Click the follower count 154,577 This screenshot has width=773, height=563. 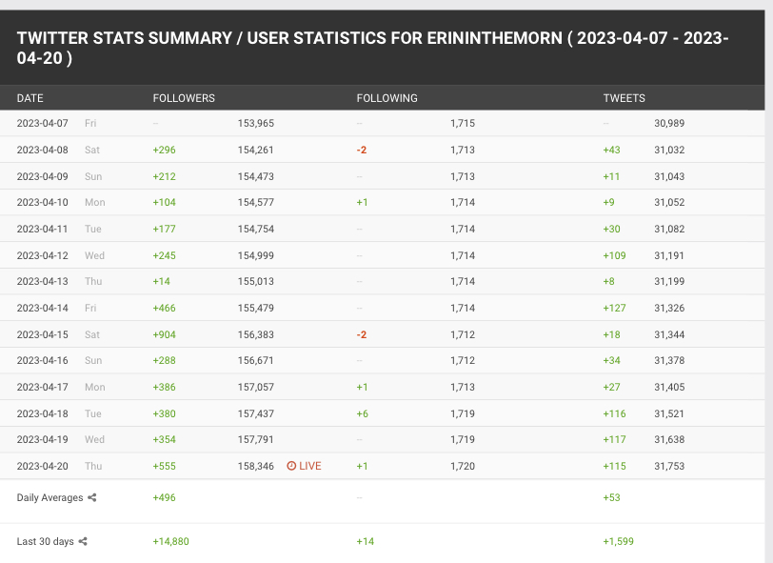(x=256, y=202)
